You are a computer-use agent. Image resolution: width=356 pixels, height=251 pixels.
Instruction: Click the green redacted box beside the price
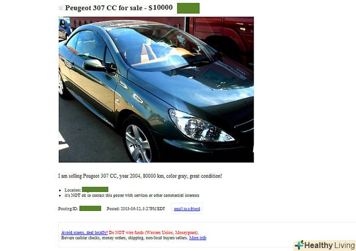tap(188, 8)
